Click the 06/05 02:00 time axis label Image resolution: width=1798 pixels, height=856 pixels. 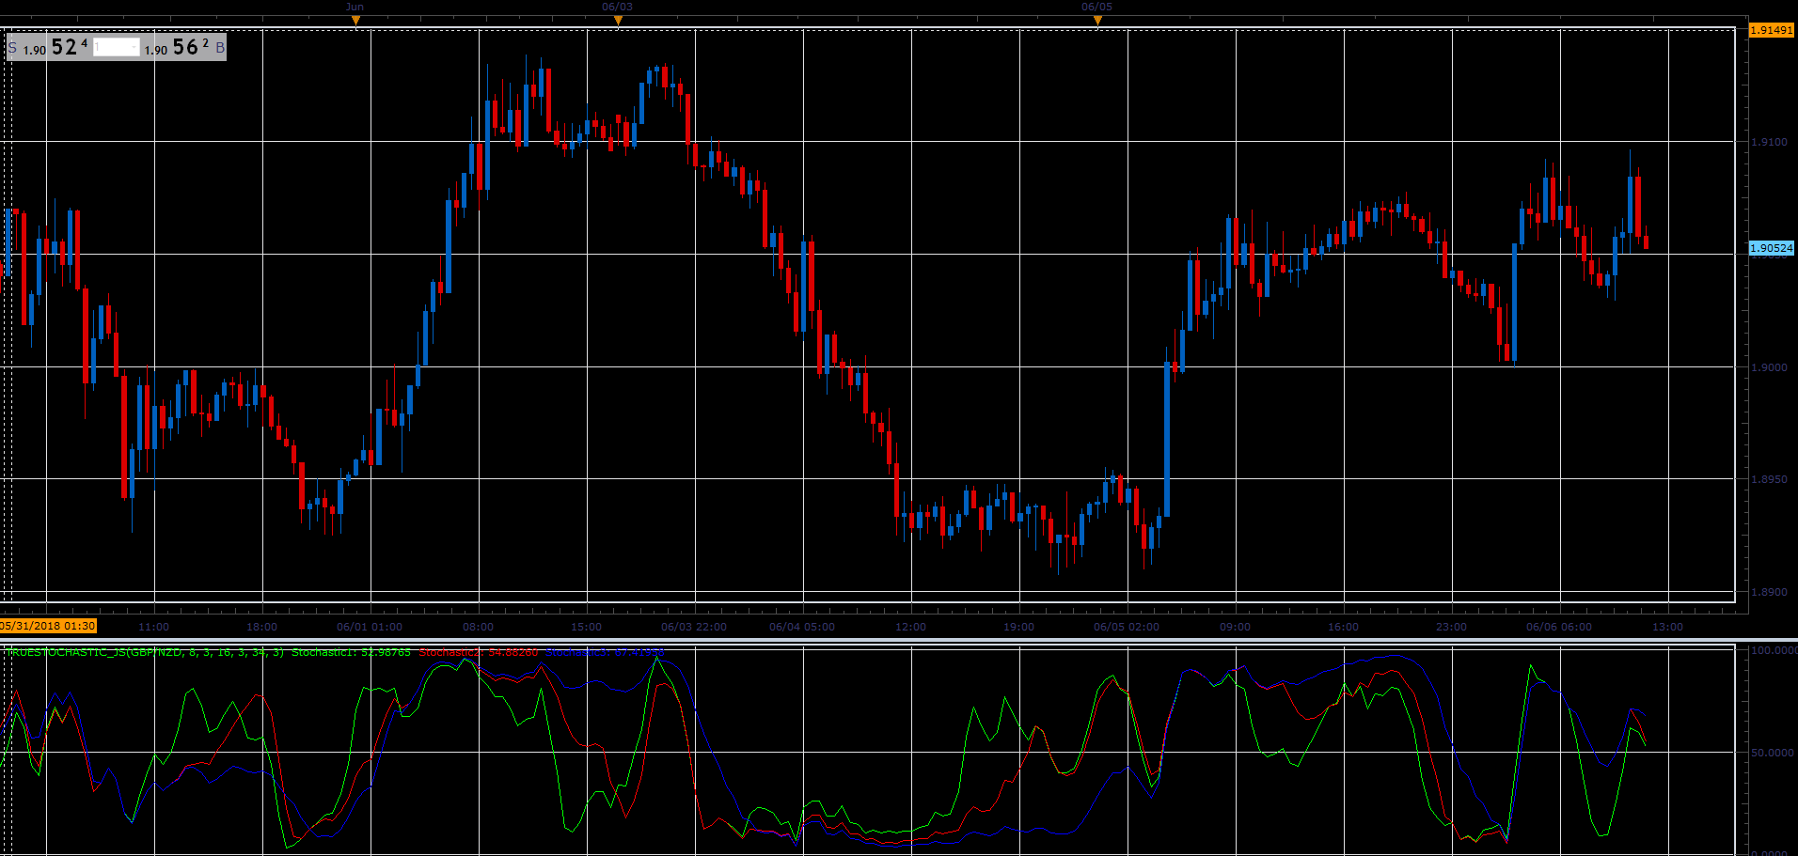pos(1127,627)
